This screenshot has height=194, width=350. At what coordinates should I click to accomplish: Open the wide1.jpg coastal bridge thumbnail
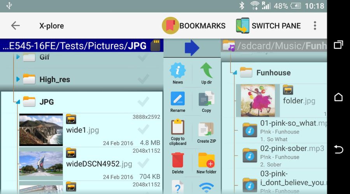(x=41, y=130)
